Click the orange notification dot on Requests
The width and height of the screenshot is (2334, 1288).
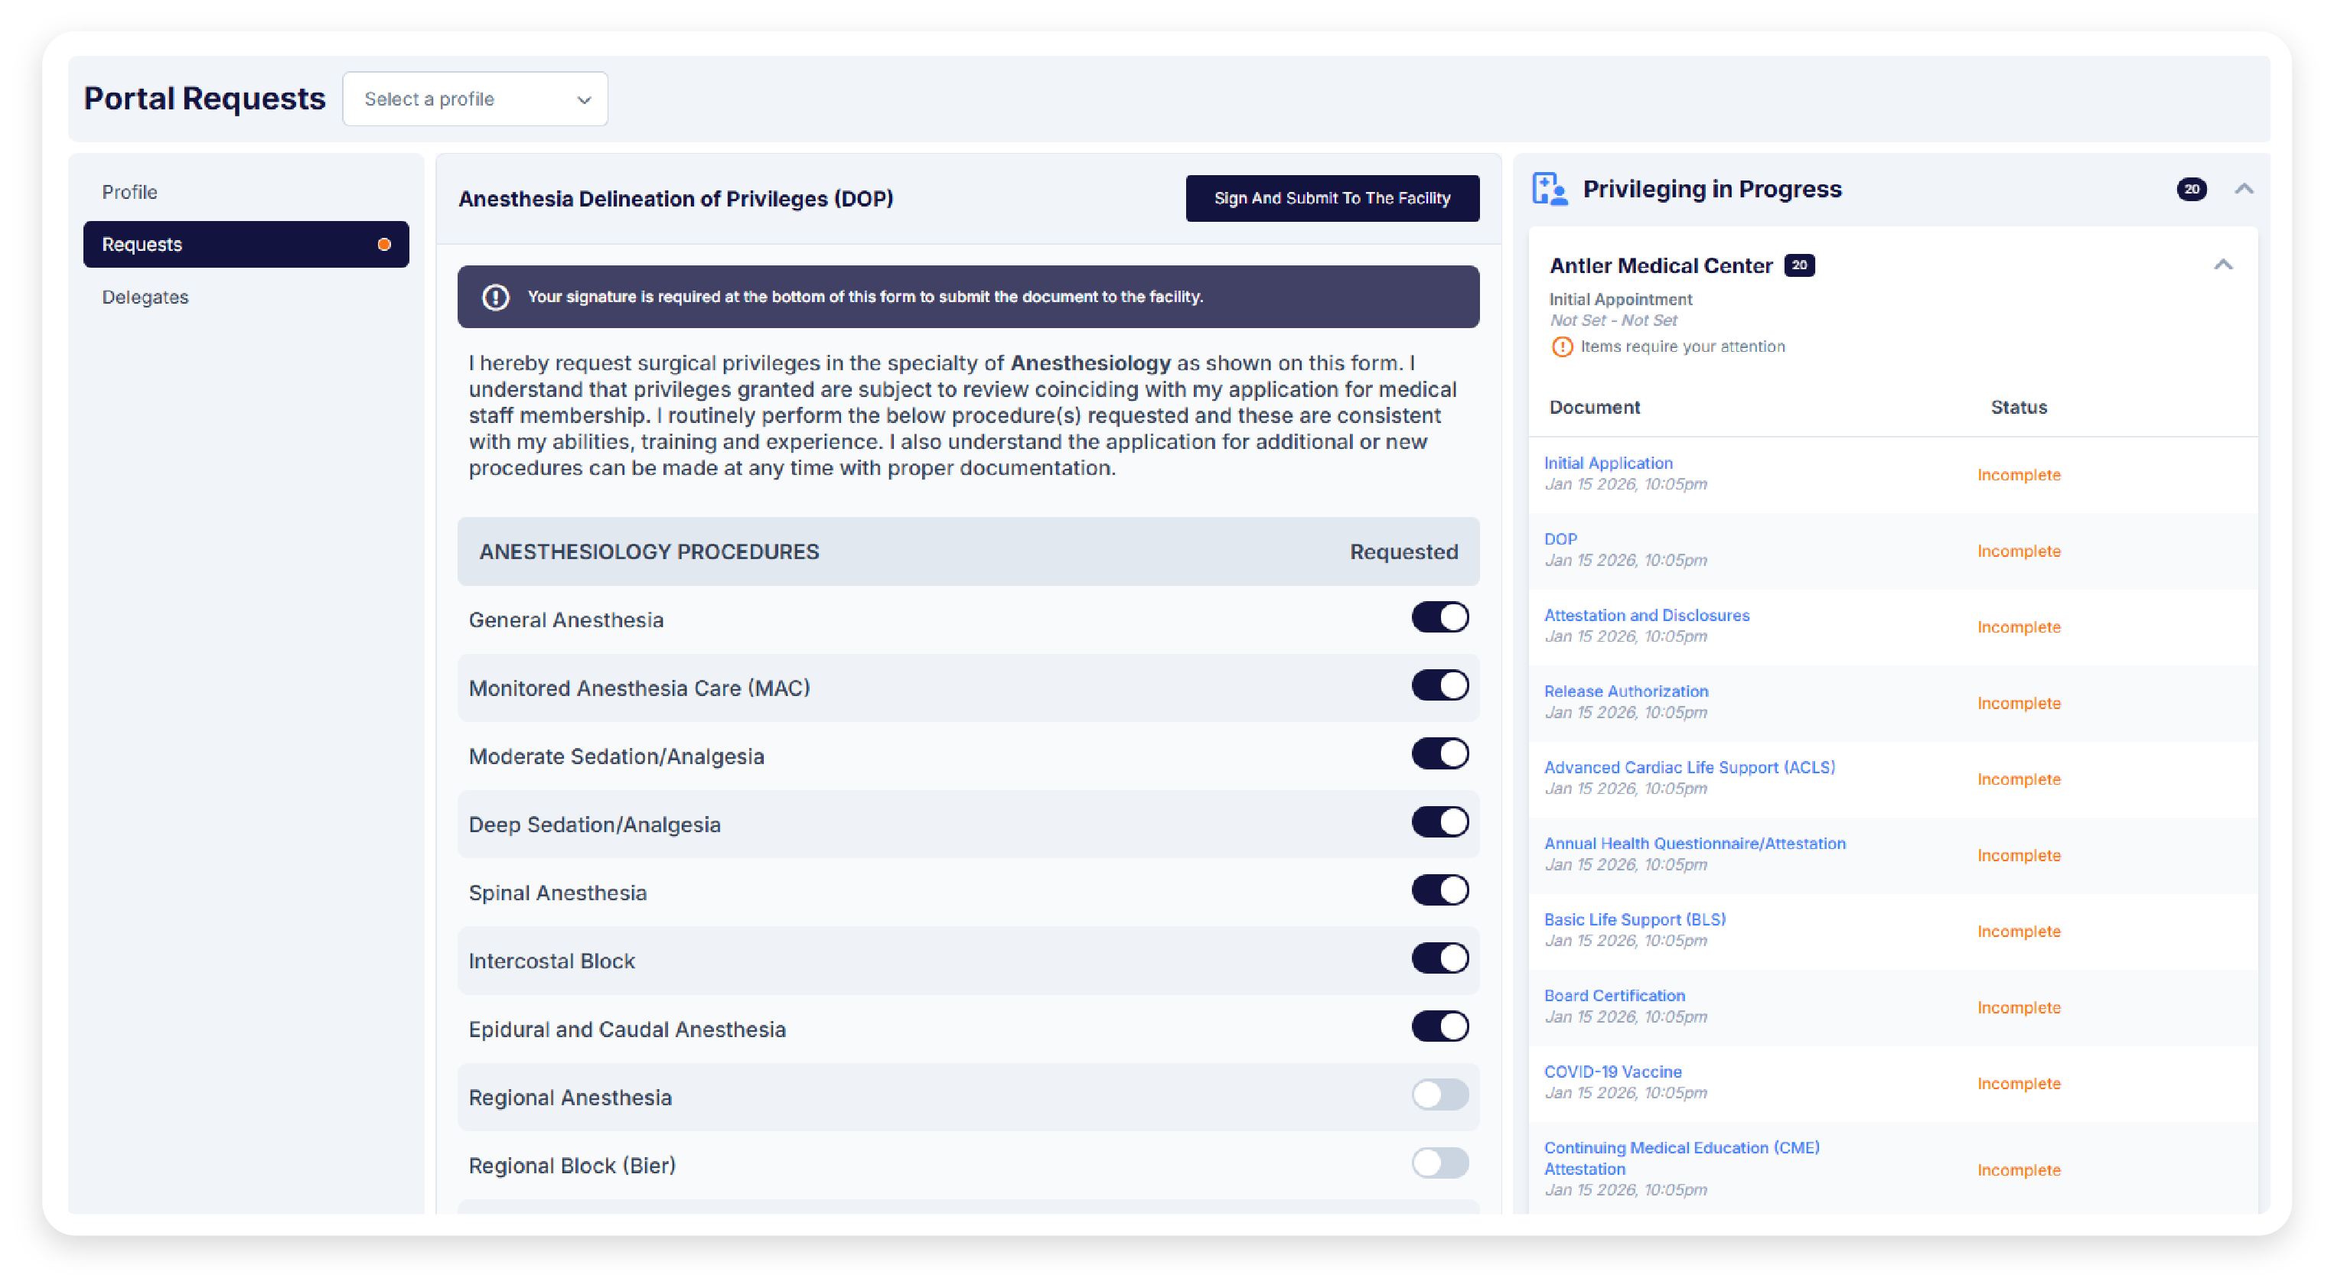[x=384, y=244]
